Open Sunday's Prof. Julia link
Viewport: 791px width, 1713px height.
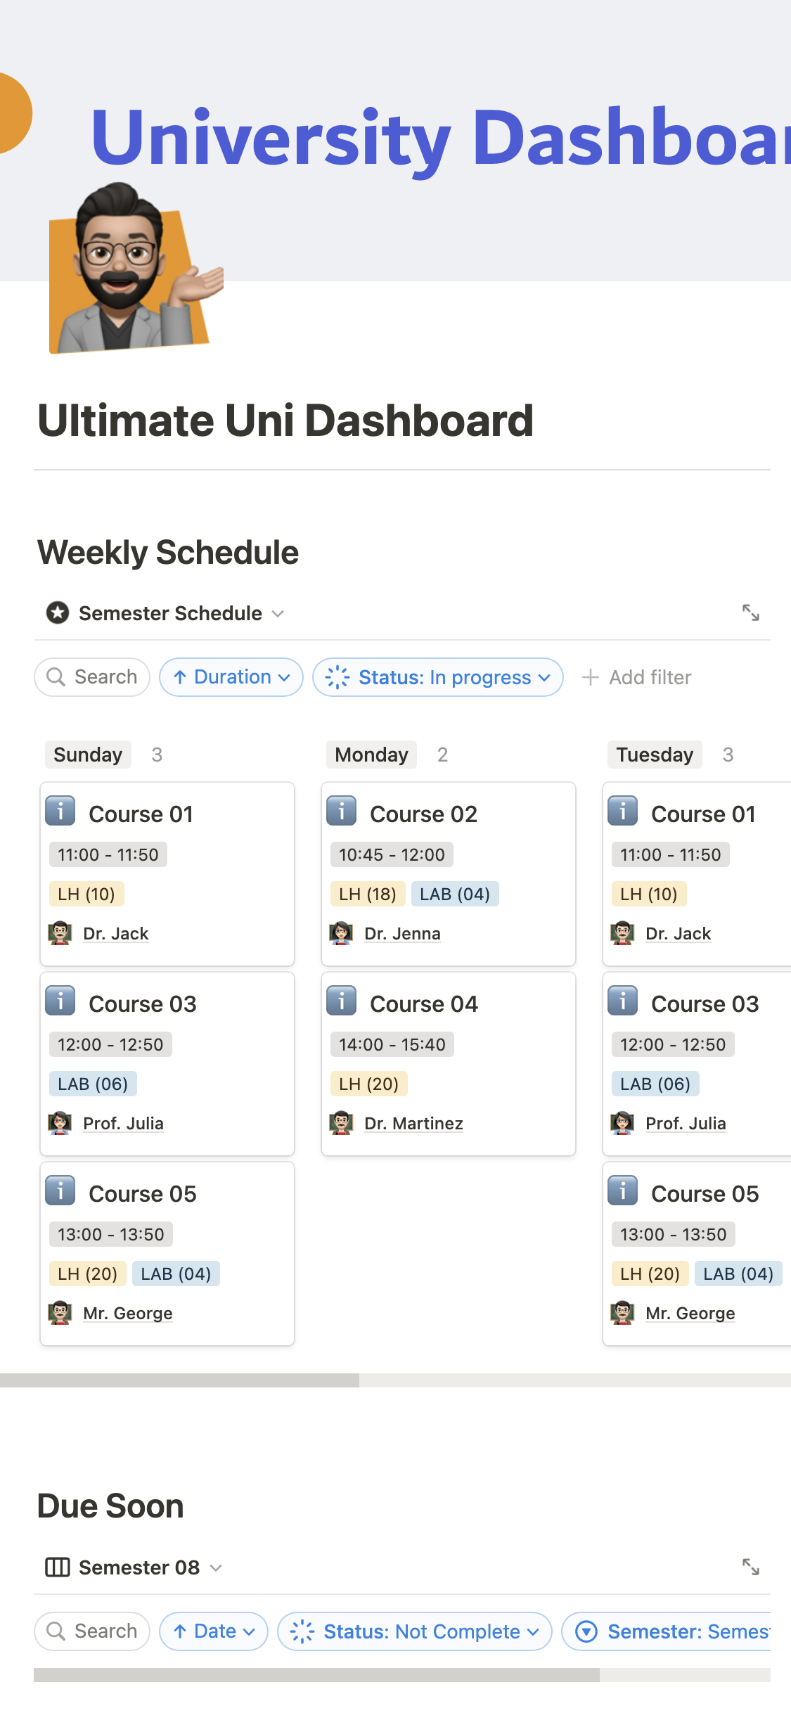123,1123
